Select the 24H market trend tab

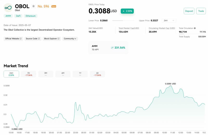(11, 74)
